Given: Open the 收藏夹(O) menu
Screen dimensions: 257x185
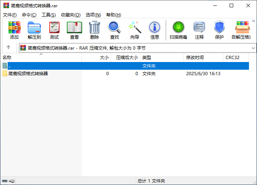Looking at the screenshot, I should [x=71, y=15].
